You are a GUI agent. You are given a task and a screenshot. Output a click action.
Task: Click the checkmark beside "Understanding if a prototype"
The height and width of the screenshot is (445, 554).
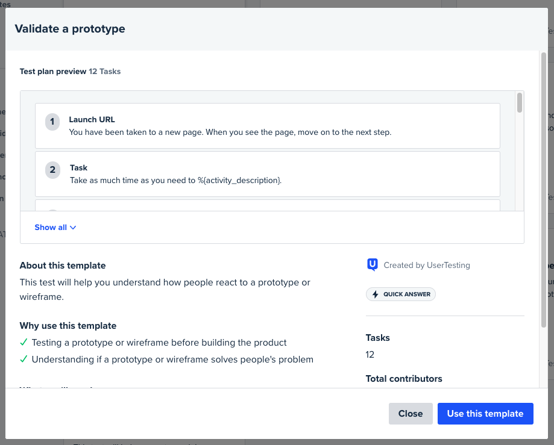(x=24, y=359)
